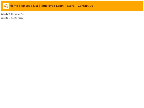Go to the Home page

pyautogui.click(x=14, y=6)
